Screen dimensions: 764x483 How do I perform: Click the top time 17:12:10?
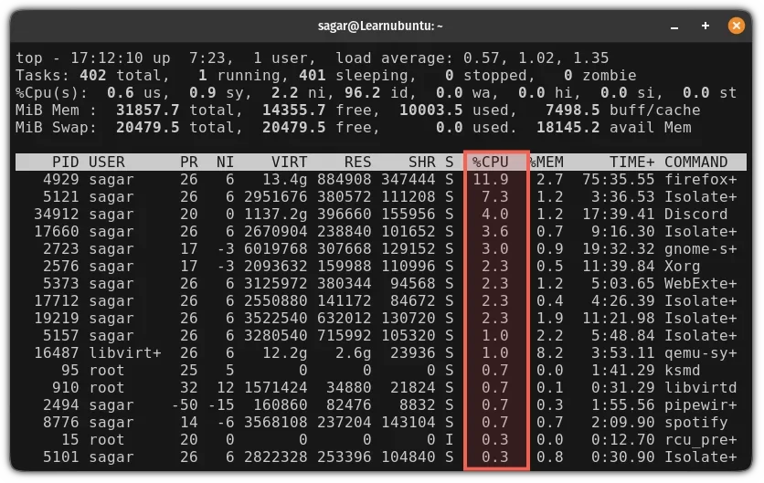point(107,58)
